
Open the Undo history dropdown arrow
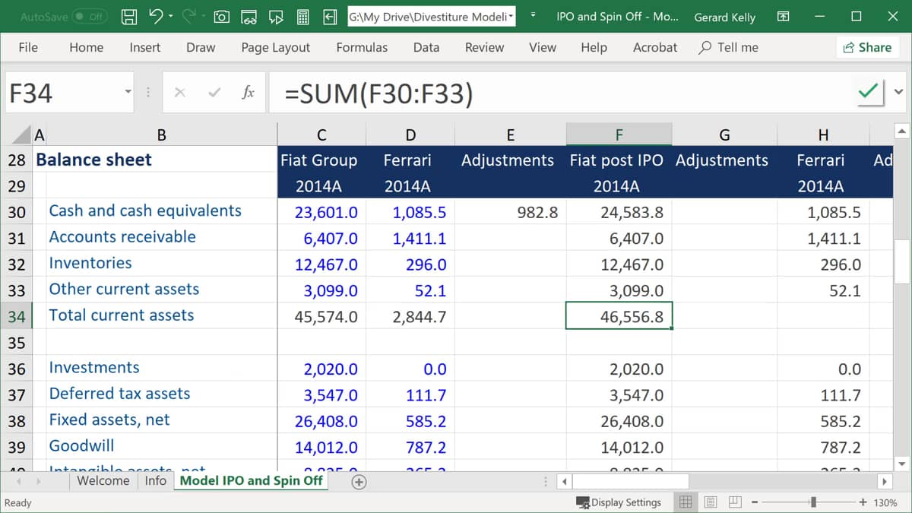171,16
